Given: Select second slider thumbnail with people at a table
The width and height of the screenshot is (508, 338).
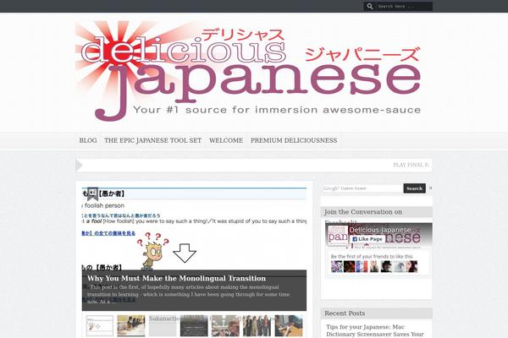Looking at the screenshot, I should coord(131,326).
